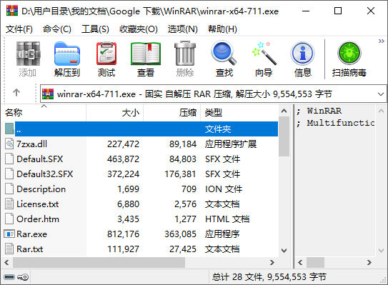Click file list vertical scrollbar thumb
Image resolution: width=388 pixels, height=285 pixels.
(x=284, y=136)
